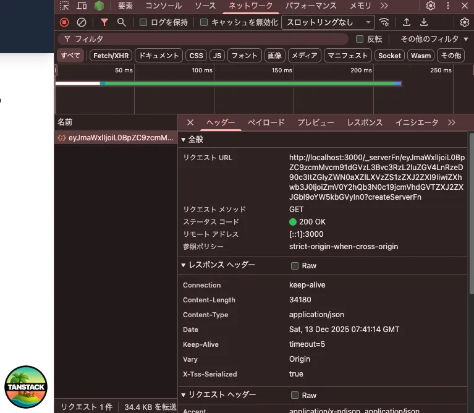Enable キャッシュを無効化 checkbox
Image resolution: width=474 pixels, height=413 pixels.
(x=204, y=22)
